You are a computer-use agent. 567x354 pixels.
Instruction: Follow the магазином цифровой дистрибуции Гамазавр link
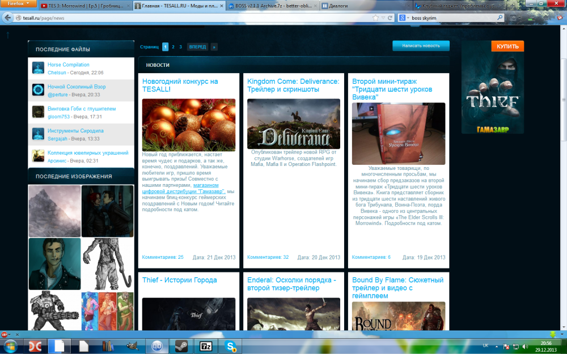(x=184, y=188)
